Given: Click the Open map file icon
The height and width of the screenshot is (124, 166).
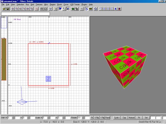Looking at the screenshot, I should [x=4, y=9].
